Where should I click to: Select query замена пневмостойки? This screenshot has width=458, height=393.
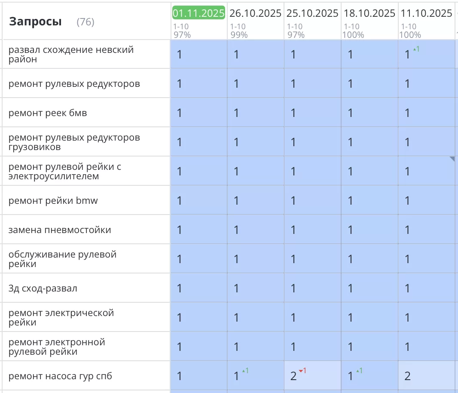coord(60,230)
